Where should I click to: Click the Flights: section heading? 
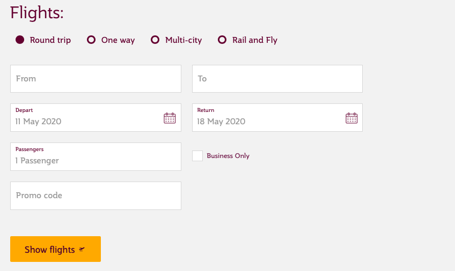tap(36, 12)
